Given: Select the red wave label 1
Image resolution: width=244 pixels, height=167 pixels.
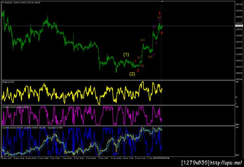Looking at the screenshot, I should [135, 61].
